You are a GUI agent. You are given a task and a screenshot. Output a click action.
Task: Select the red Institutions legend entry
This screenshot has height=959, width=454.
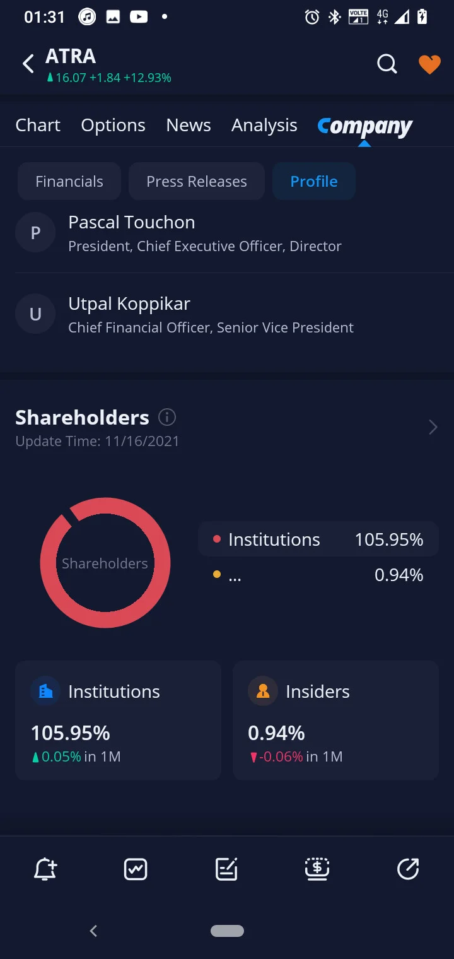point(318,539)
